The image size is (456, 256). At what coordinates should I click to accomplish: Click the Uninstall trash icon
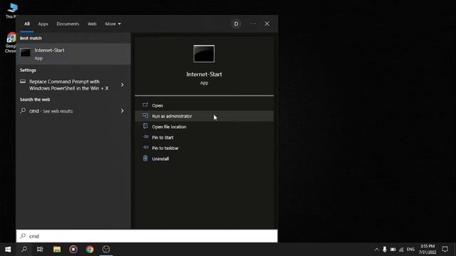tap(145, 158)
